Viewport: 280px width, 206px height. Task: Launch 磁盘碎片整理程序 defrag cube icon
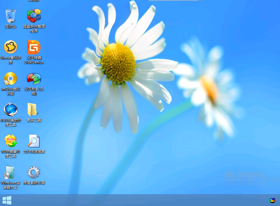[34, 16]
